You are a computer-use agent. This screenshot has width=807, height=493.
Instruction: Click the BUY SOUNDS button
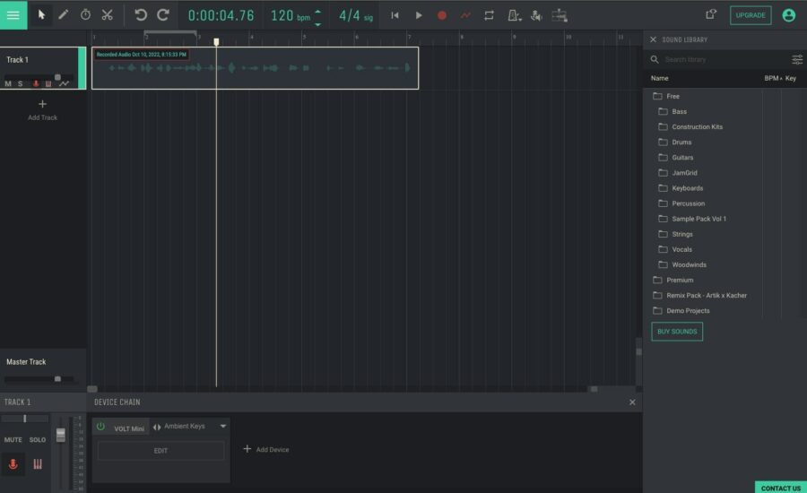(x=677, y=332)
